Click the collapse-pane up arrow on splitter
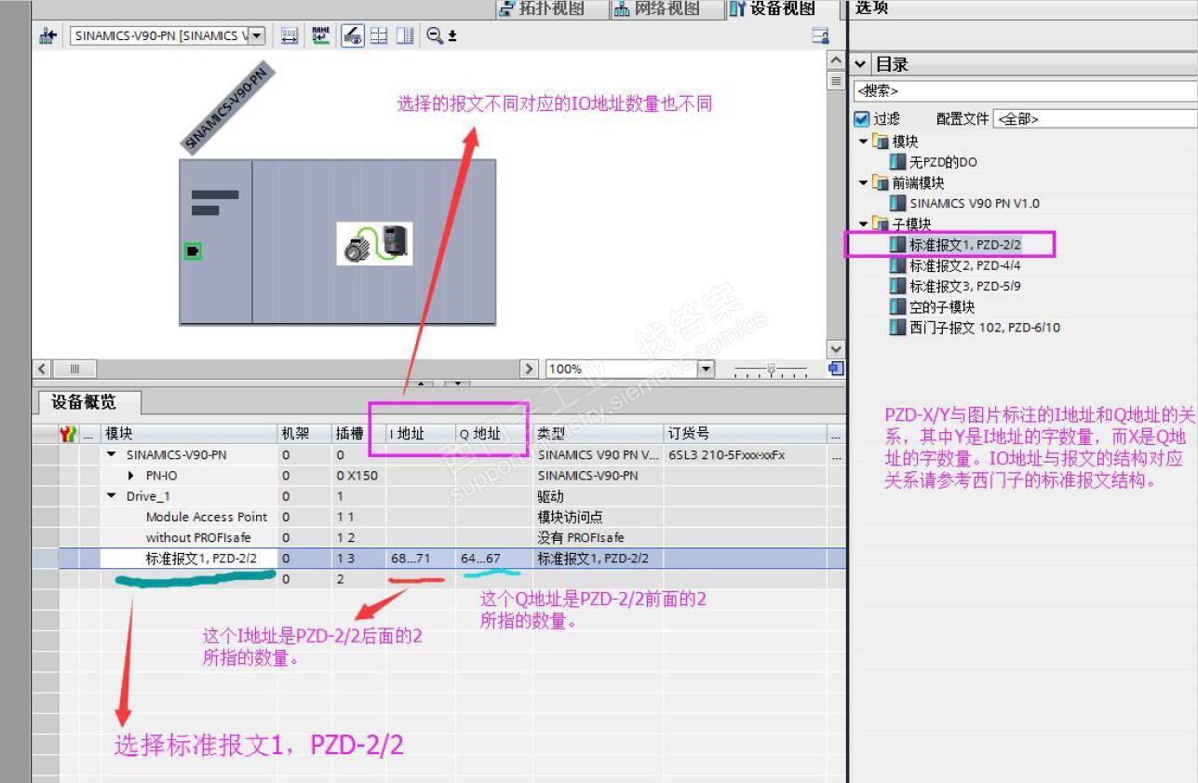 coord(423,384)
